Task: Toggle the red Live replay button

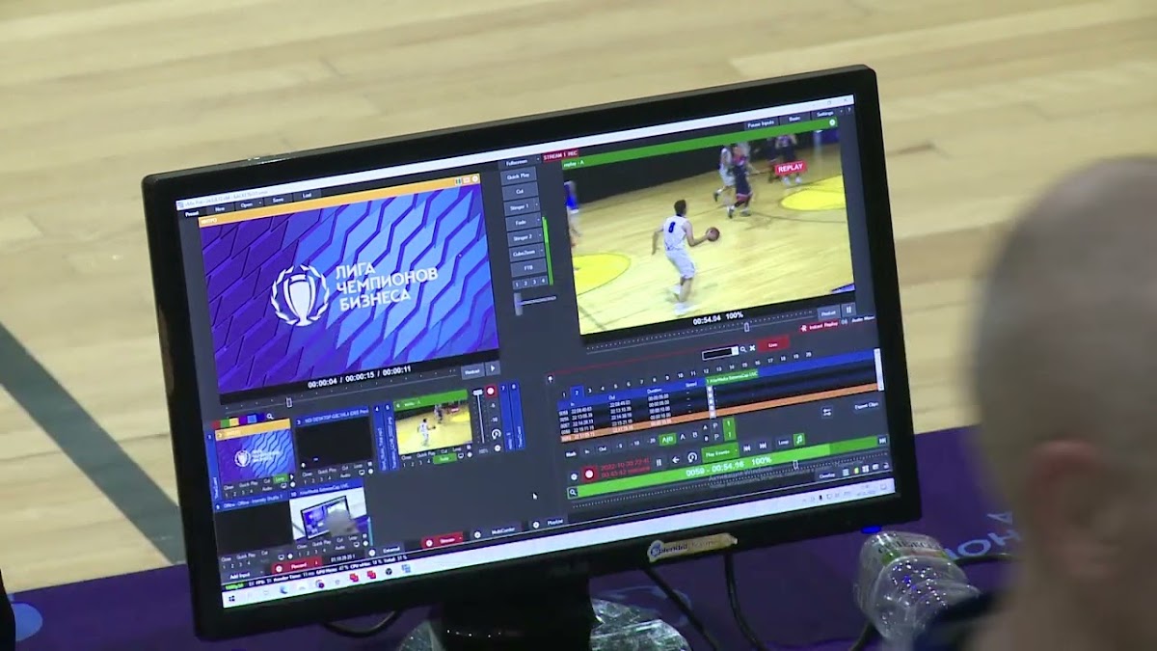Action: 773,344
